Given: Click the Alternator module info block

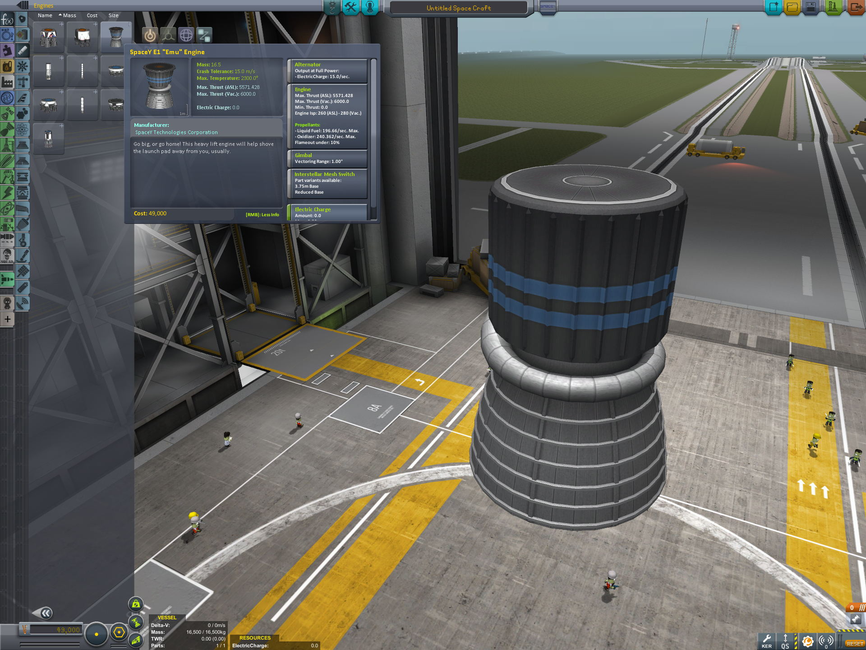Looking at the screenshot, I should tap(327, 70).
